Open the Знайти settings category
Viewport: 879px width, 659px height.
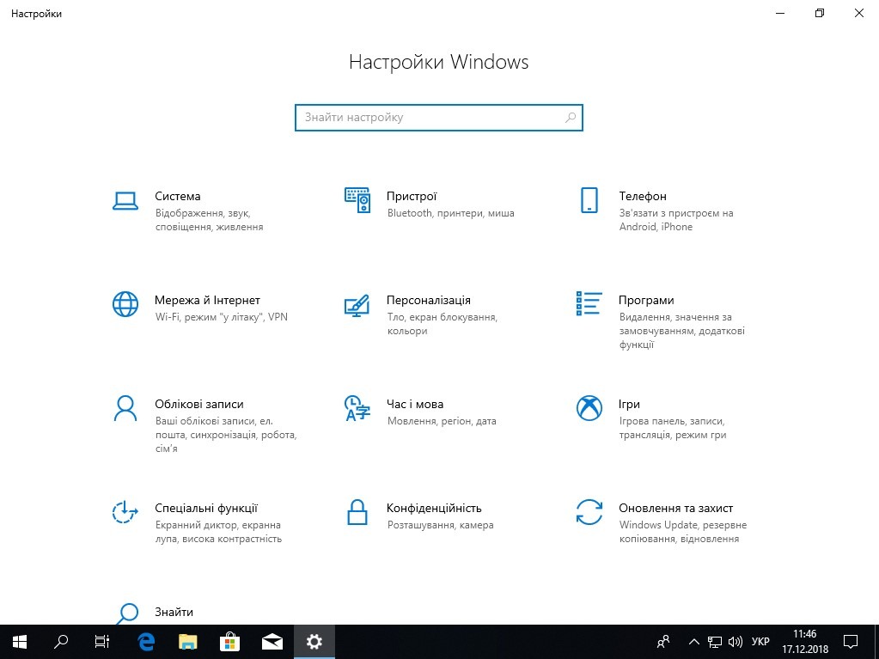tap(174, 612)
